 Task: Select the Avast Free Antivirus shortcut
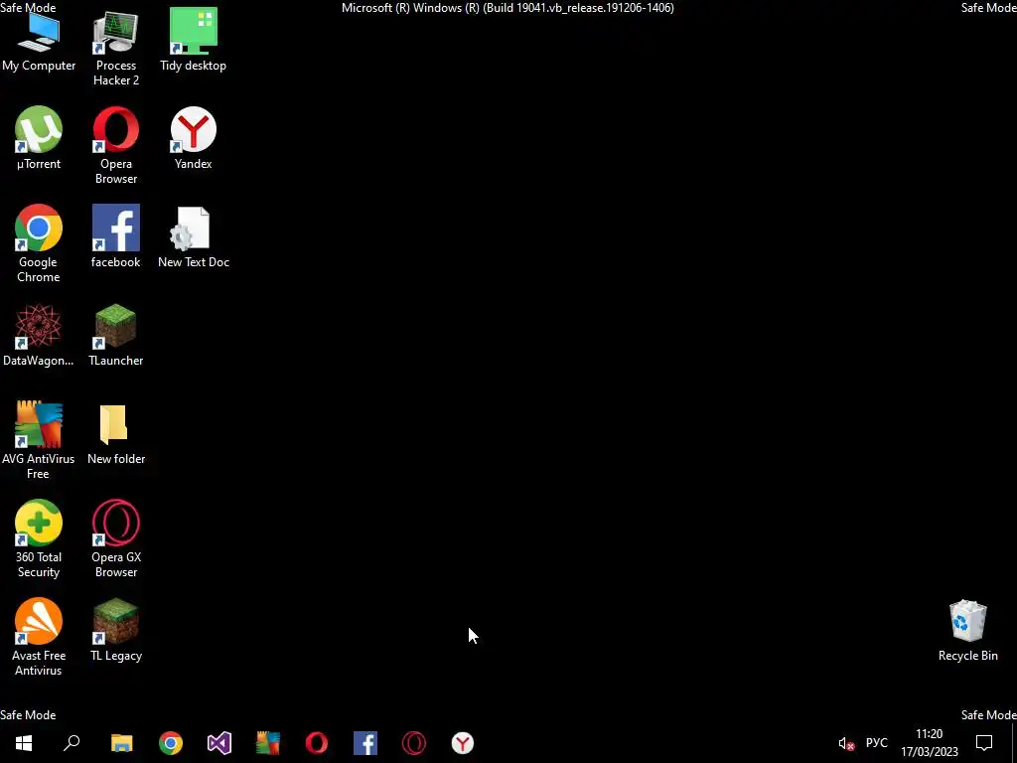click(39, 637)
